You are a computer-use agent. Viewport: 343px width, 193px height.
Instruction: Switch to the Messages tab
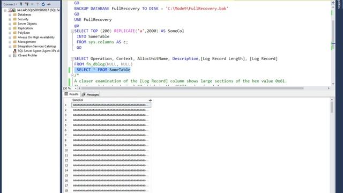91,94
